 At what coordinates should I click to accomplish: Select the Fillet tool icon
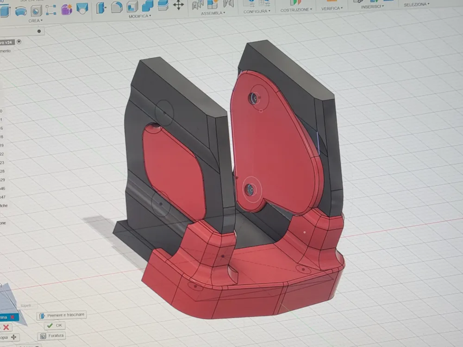click(117, 7)
